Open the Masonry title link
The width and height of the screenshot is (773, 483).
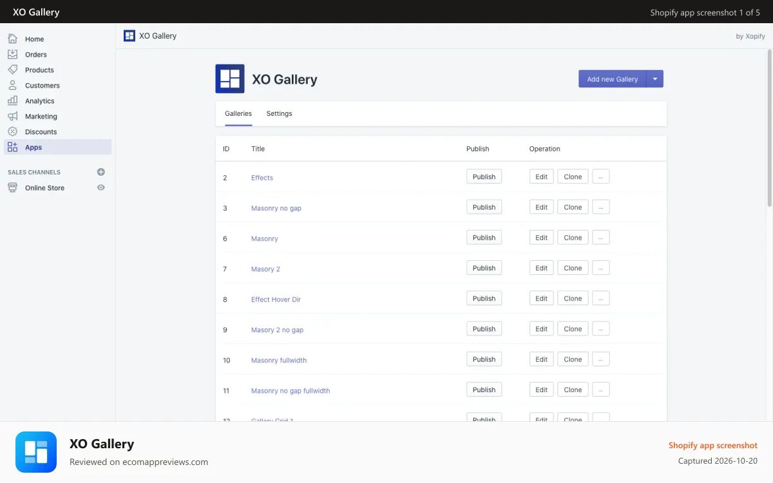point(265,238)
